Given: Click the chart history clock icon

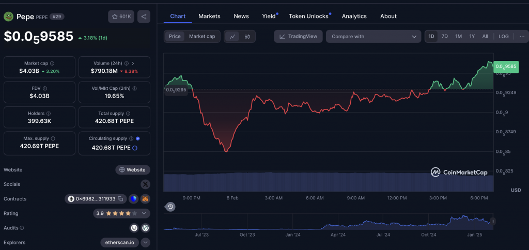Looking at the screenshot, I should [x=170, y=207].
